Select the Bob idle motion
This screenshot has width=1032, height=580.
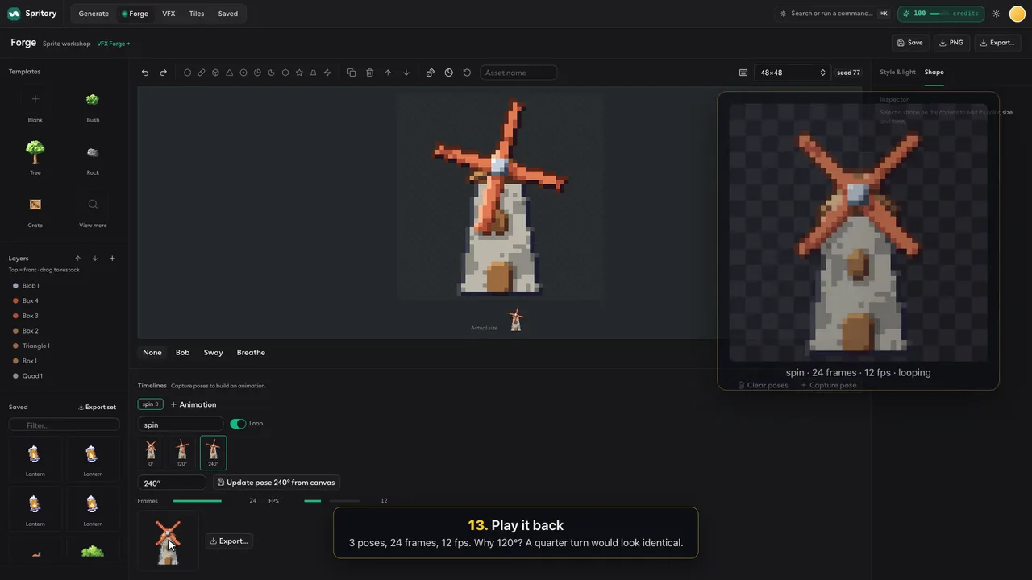[183, 353]
